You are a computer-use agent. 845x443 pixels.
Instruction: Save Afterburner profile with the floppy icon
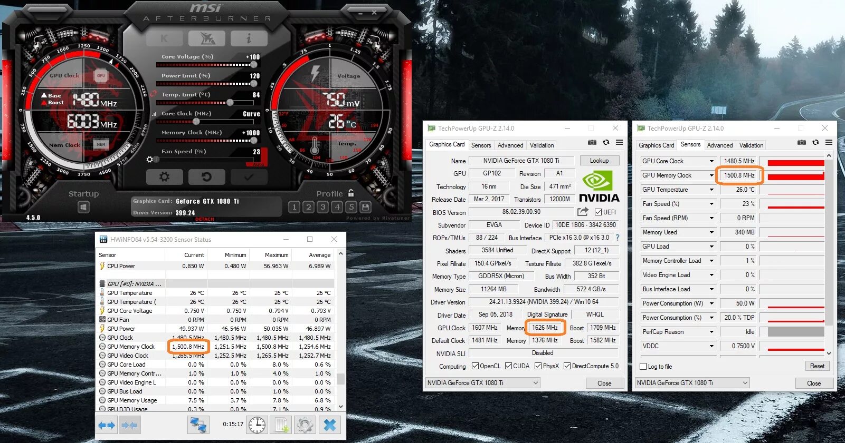tap(365, 207)
